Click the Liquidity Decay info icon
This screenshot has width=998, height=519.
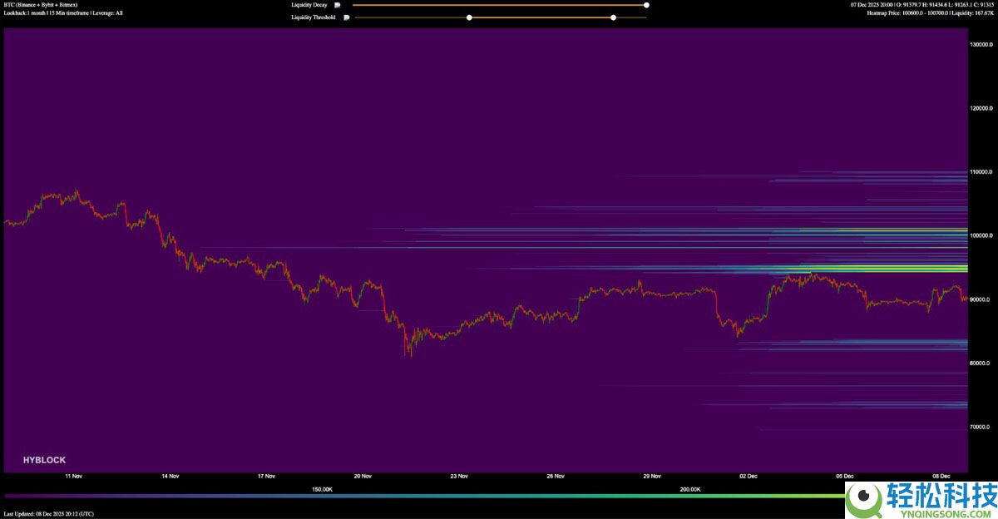pos(338,5)
